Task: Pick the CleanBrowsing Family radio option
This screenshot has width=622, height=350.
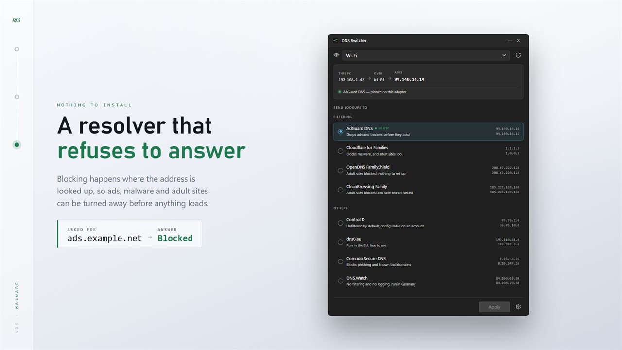Action: (340, 190)
